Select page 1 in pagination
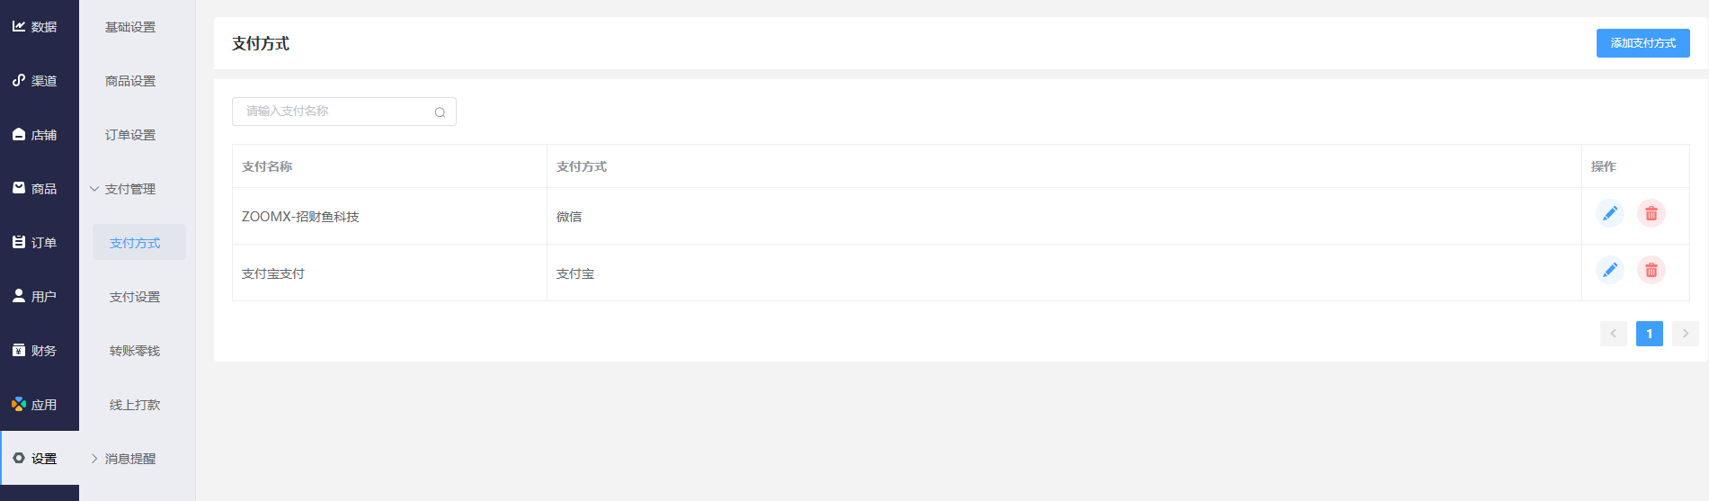 pyautogui.click(x=1649, y=334)
